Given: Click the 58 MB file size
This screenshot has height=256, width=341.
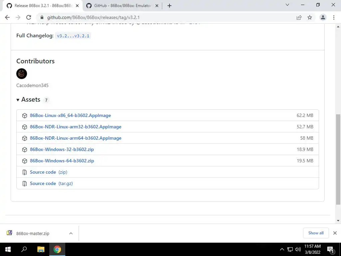Looking at the screenshot, I should [307, 138].
